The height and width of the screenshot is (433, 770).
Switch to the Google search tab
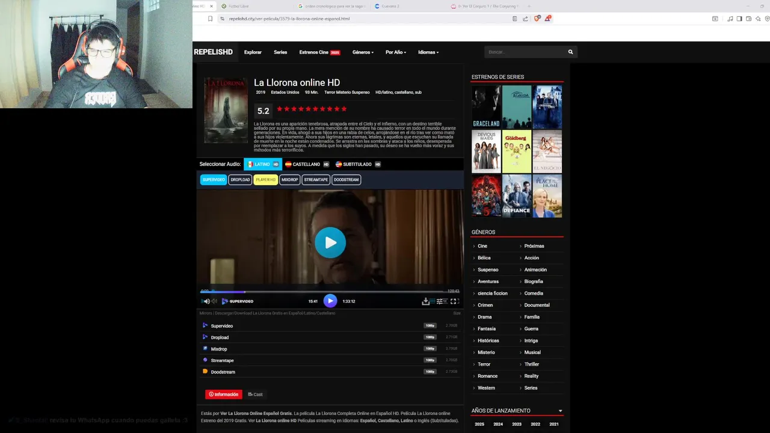click(332, 6)
